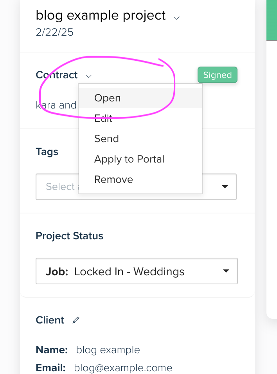Click the project date 2/22/25
The image size is (277, 374).
point(55,32)
